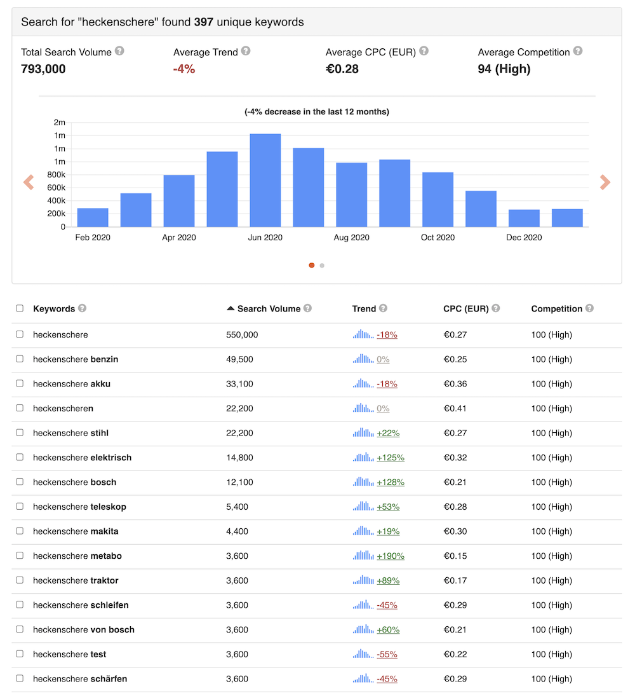This screenshot has height=698, width=635.
Task: Click the help icon next to Average CPC (EUR)
Action: 424,51
